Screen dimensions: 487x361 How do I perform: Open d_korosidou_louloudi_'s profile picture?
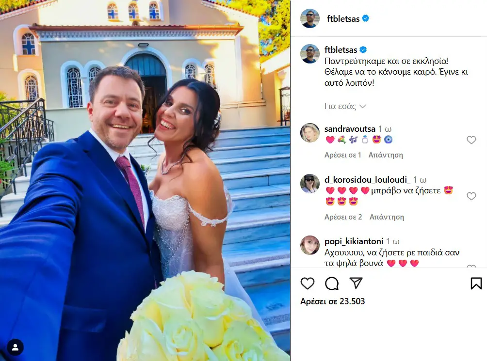click(309, 184)
